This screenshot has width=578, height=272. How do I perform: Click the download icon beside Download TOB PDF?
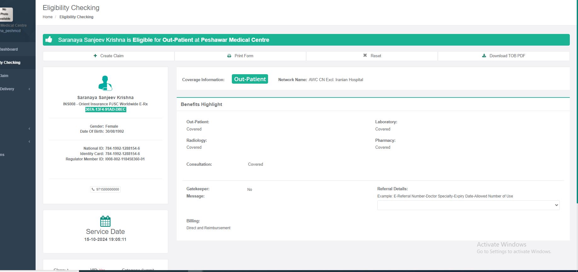(x=484, y=56)
